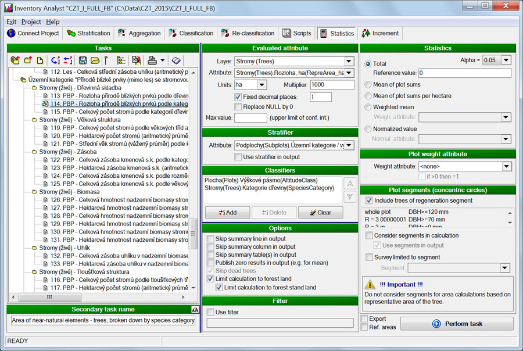
Task: Click the new blank task document icon
Action: 40,60
